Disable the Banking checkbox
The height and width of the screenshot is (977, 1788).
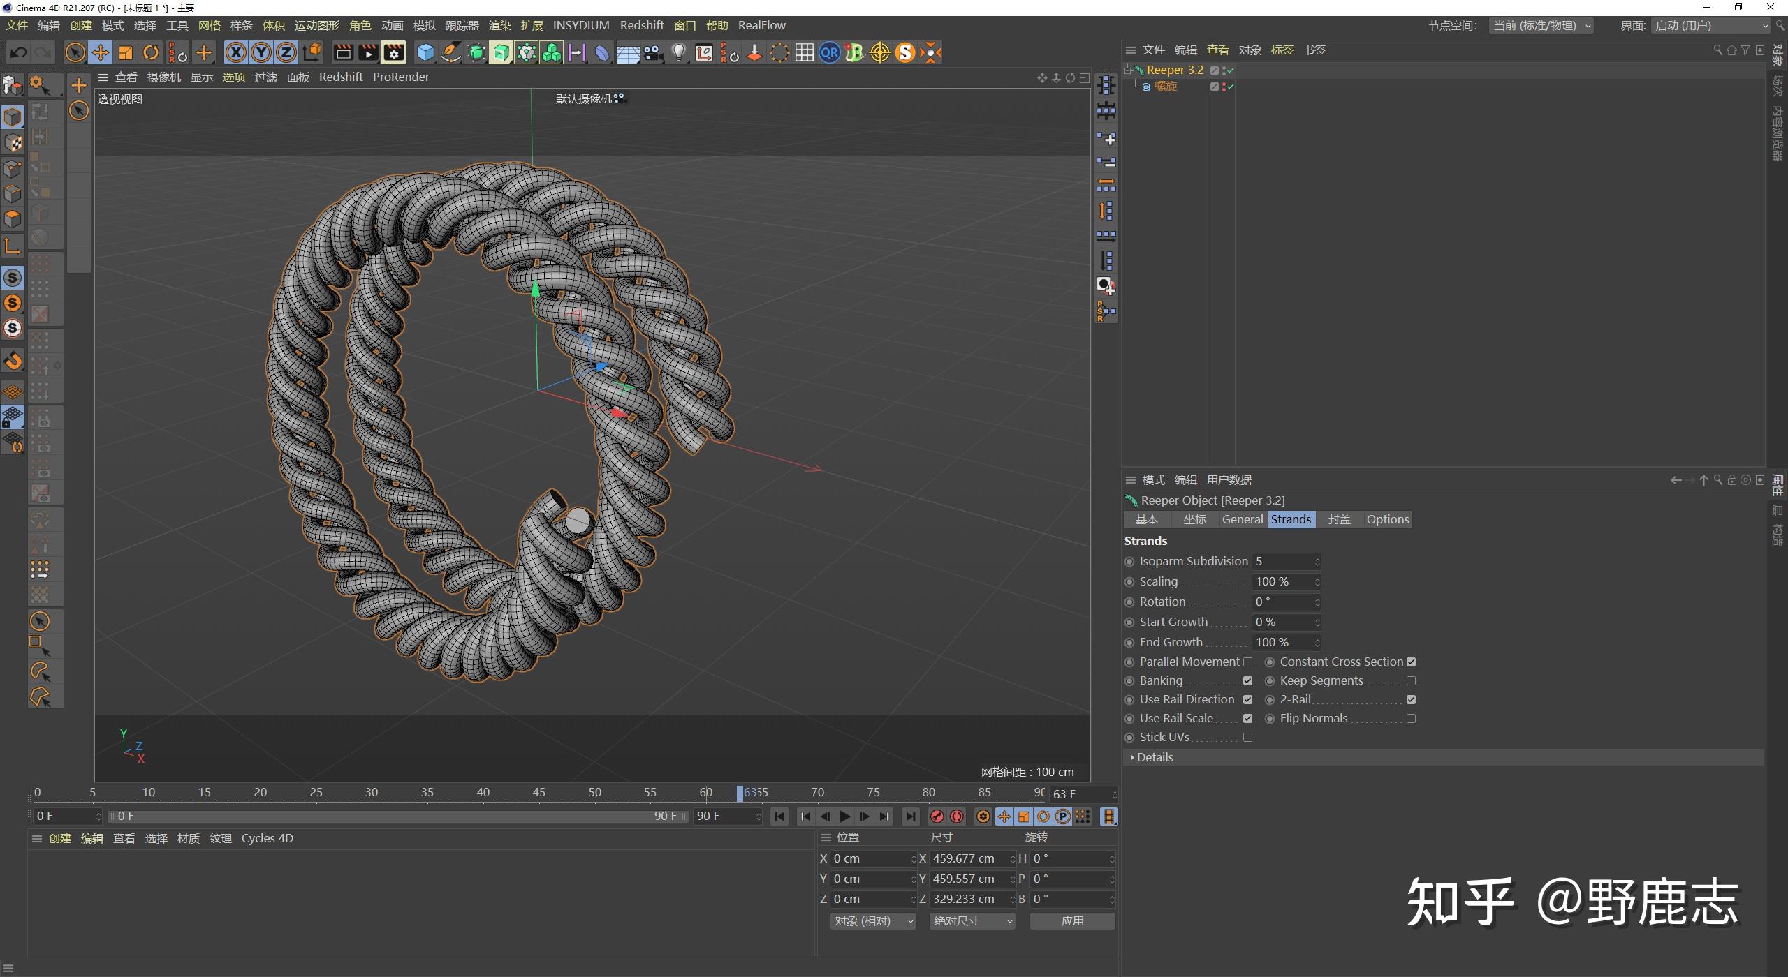pos(1247,680)
